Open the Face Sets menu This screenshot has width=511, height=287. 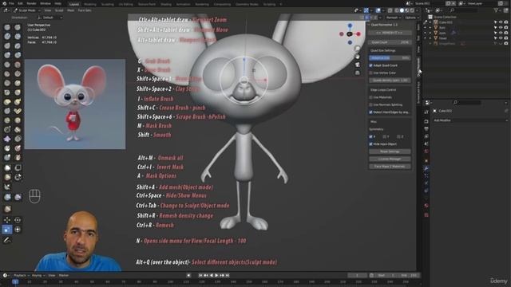[85, 10]
